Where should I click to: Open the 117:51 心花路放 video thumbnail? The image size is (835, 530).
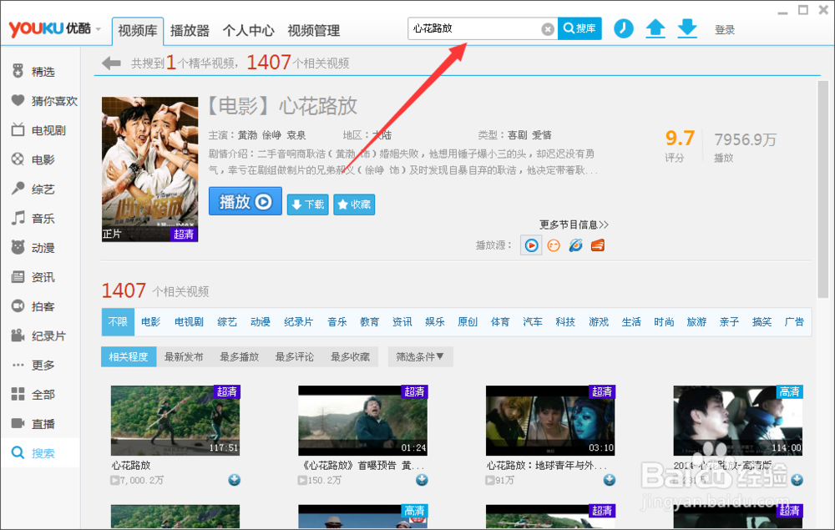click(x=175, y=421)
